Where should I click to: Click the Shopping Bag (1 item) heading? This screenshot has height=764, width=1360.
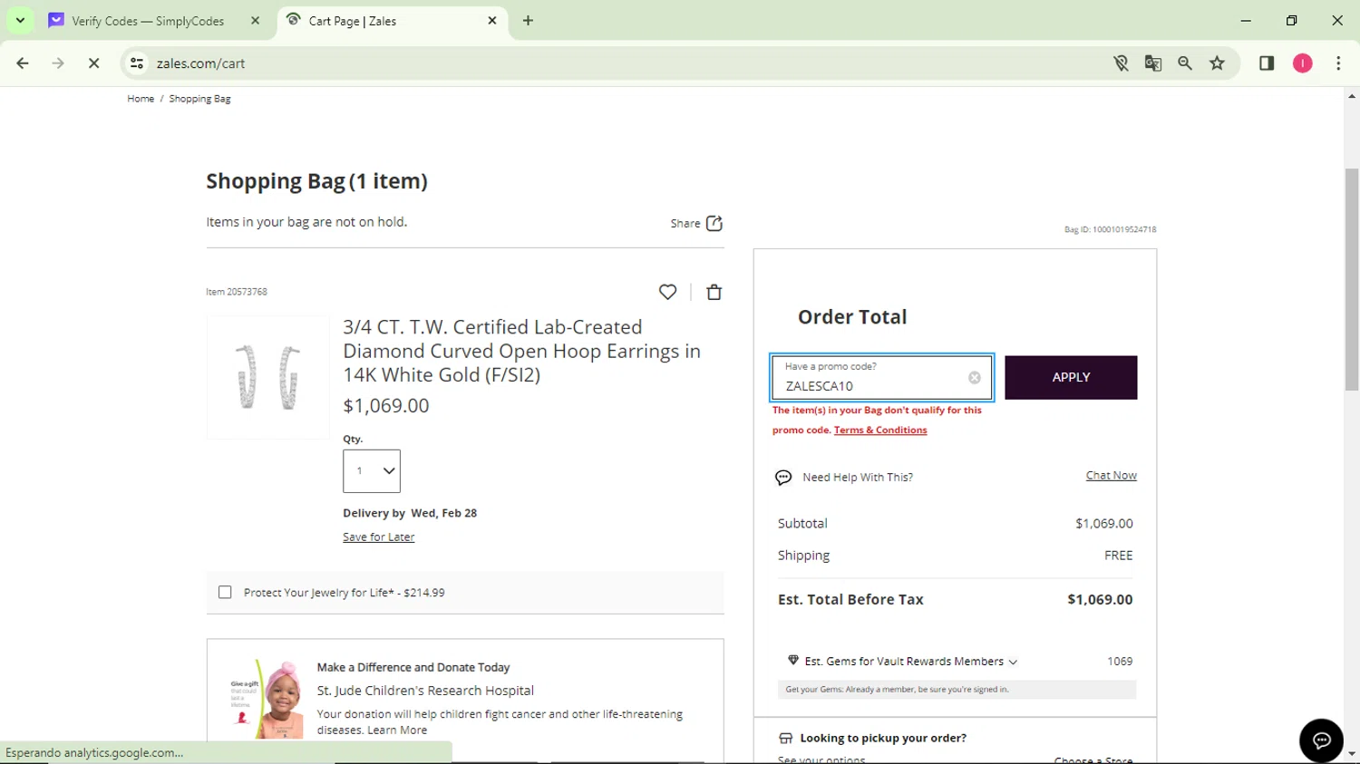click(x=316, y=181)
